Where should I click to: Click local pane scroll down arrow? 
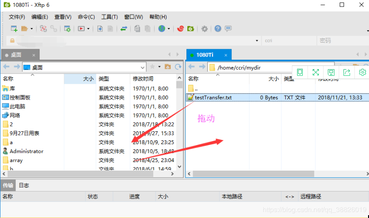179,167
